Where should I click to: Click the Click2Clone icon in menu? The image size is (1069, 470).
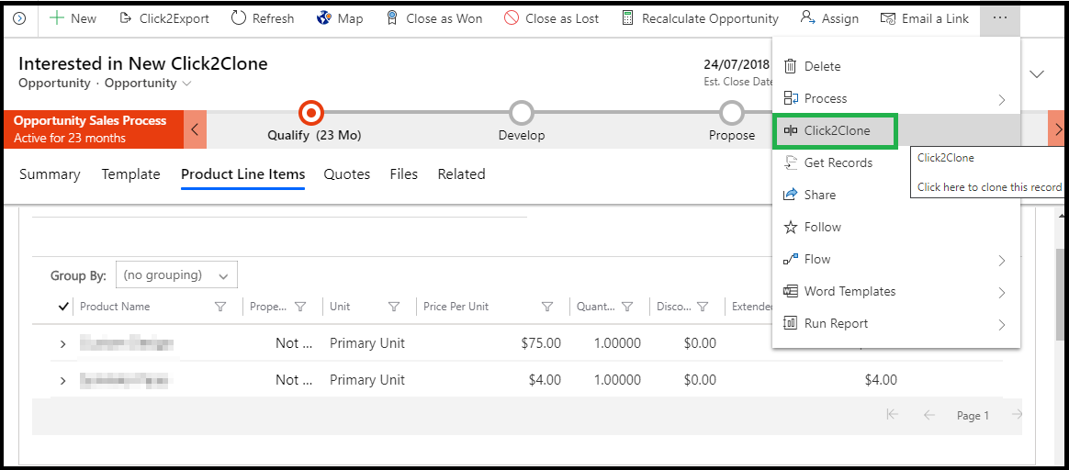point(791,130)
